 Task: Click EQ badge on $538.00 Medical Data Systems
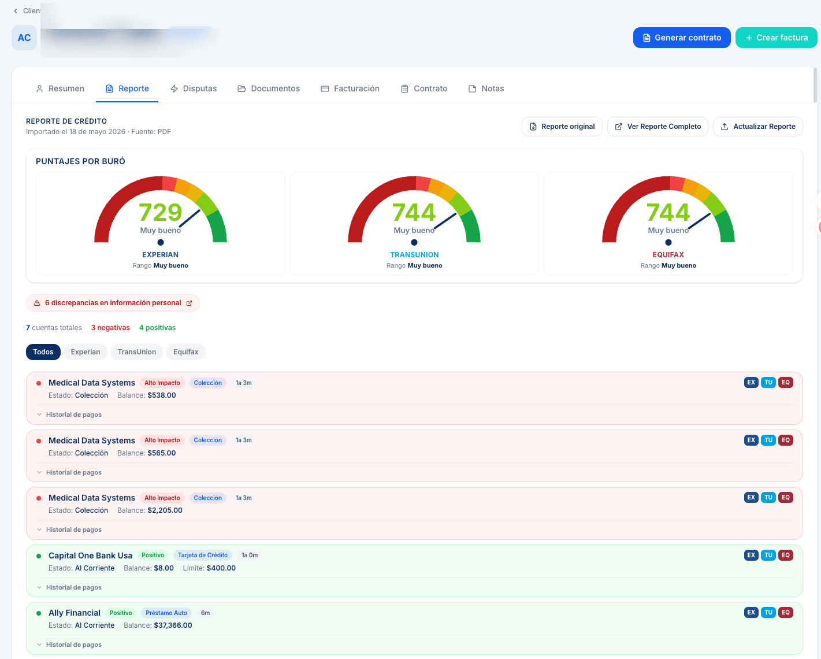tap(786, 383)
